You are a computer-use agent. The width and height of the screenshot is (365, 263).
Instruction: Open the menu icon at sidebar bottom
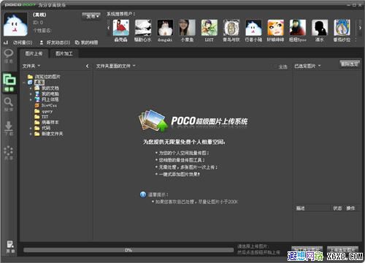coord(10,247)
